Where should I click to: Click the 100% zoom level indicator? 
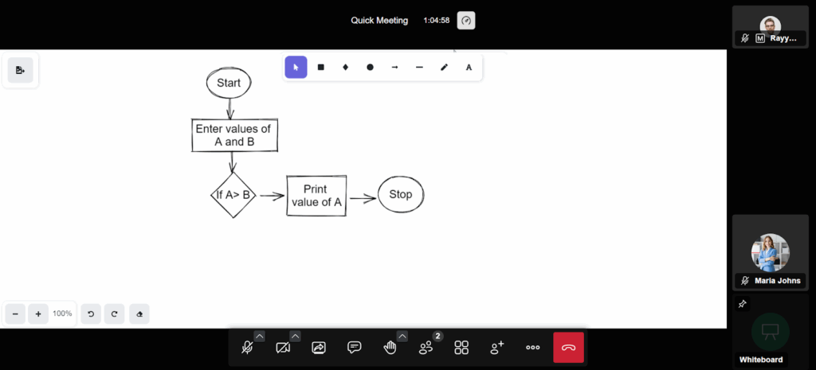(x=62, y=314)
